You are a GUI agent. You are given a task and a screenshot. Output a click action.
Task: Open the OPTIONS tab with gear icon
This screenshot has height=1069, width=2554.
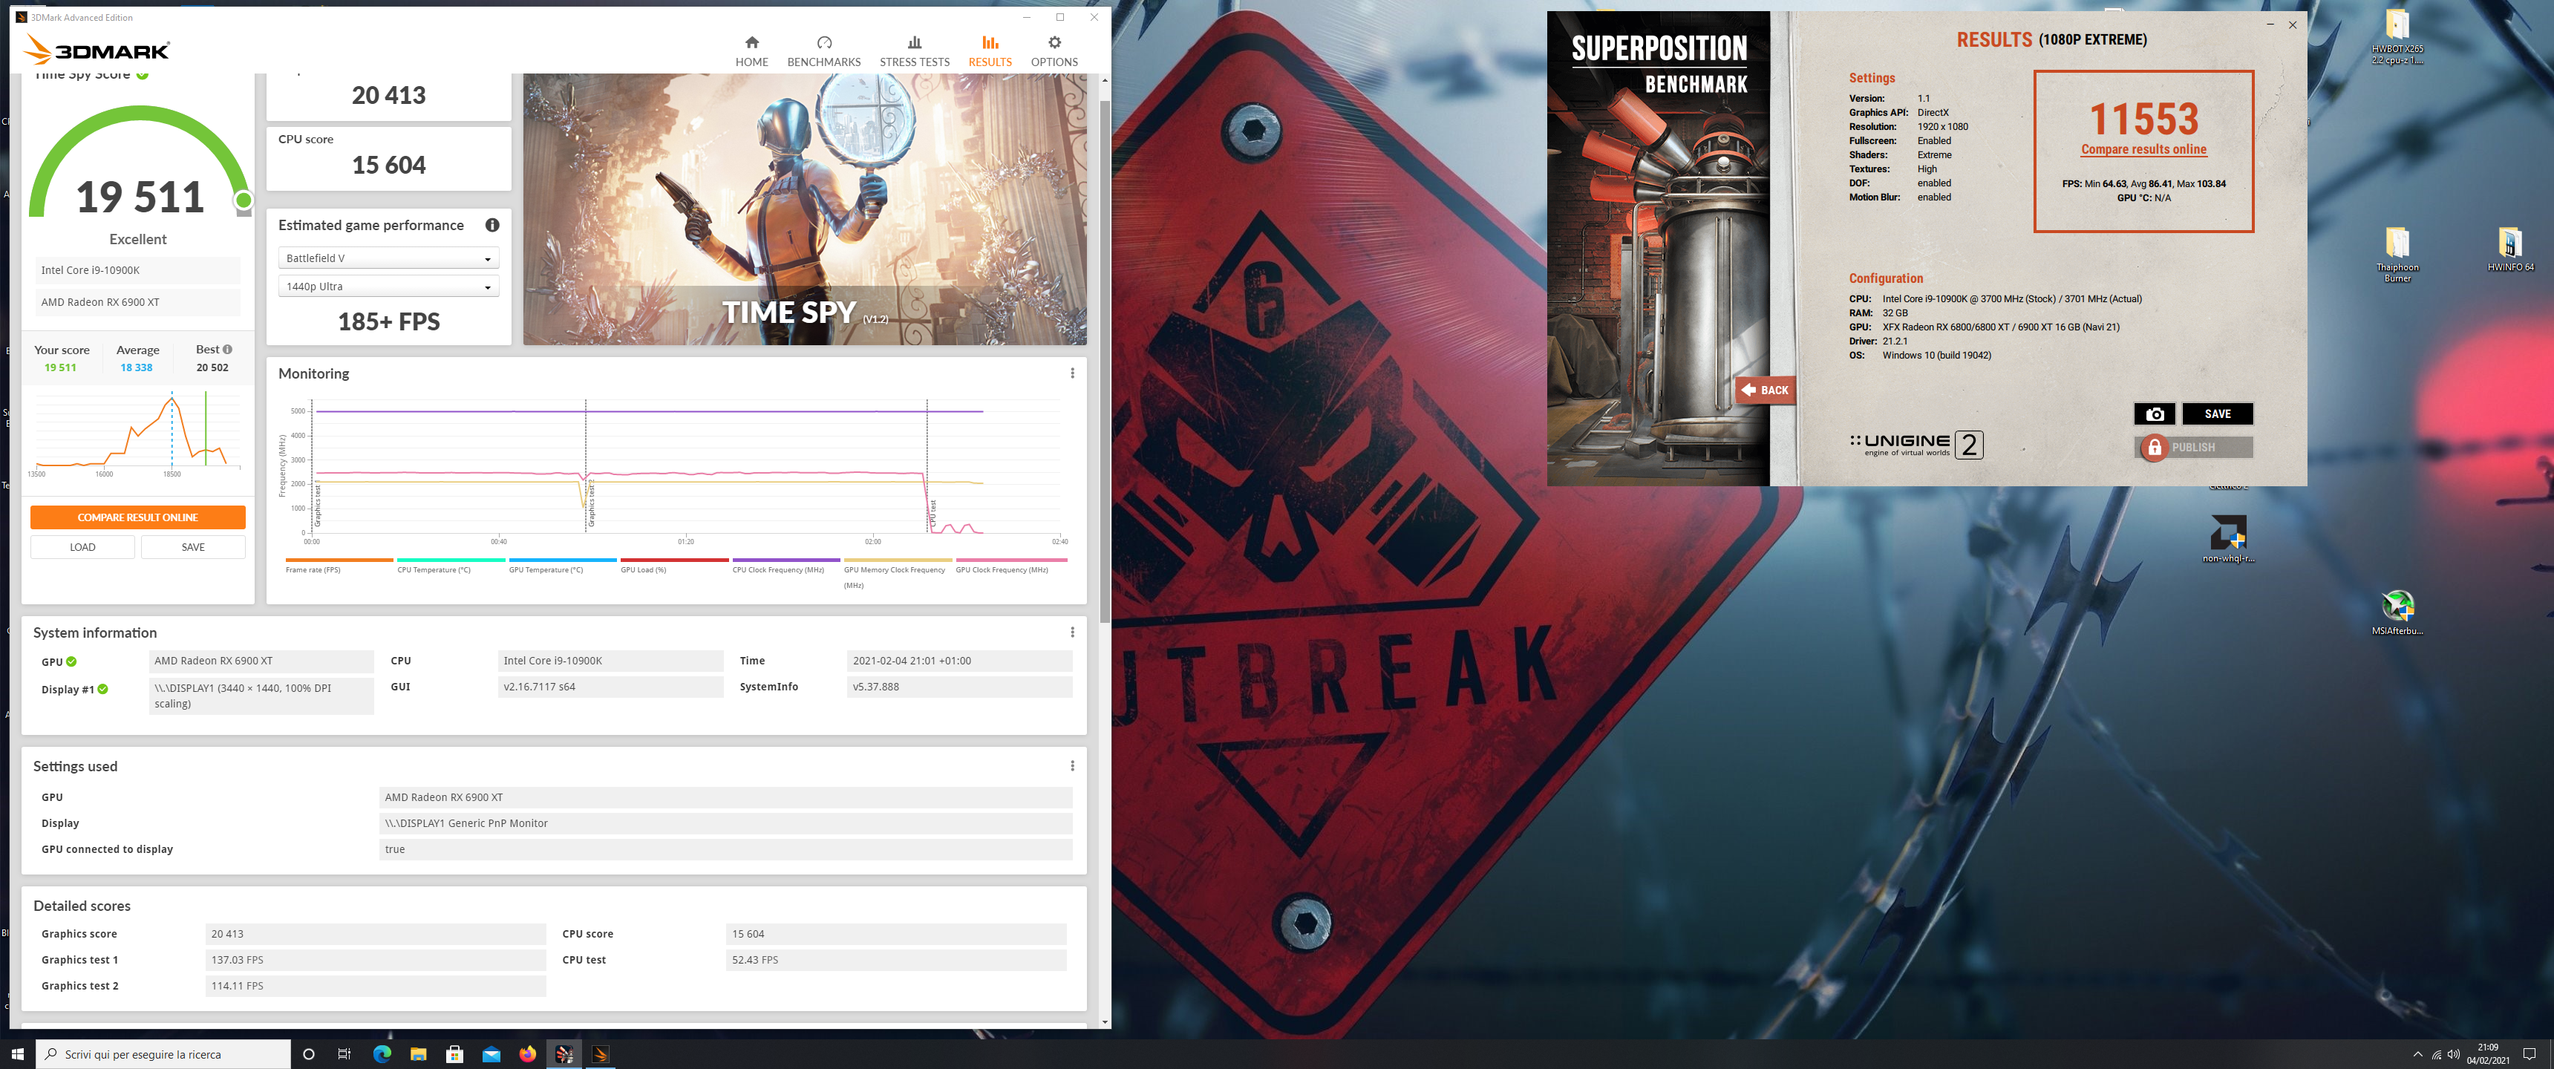pos(1054,51)
